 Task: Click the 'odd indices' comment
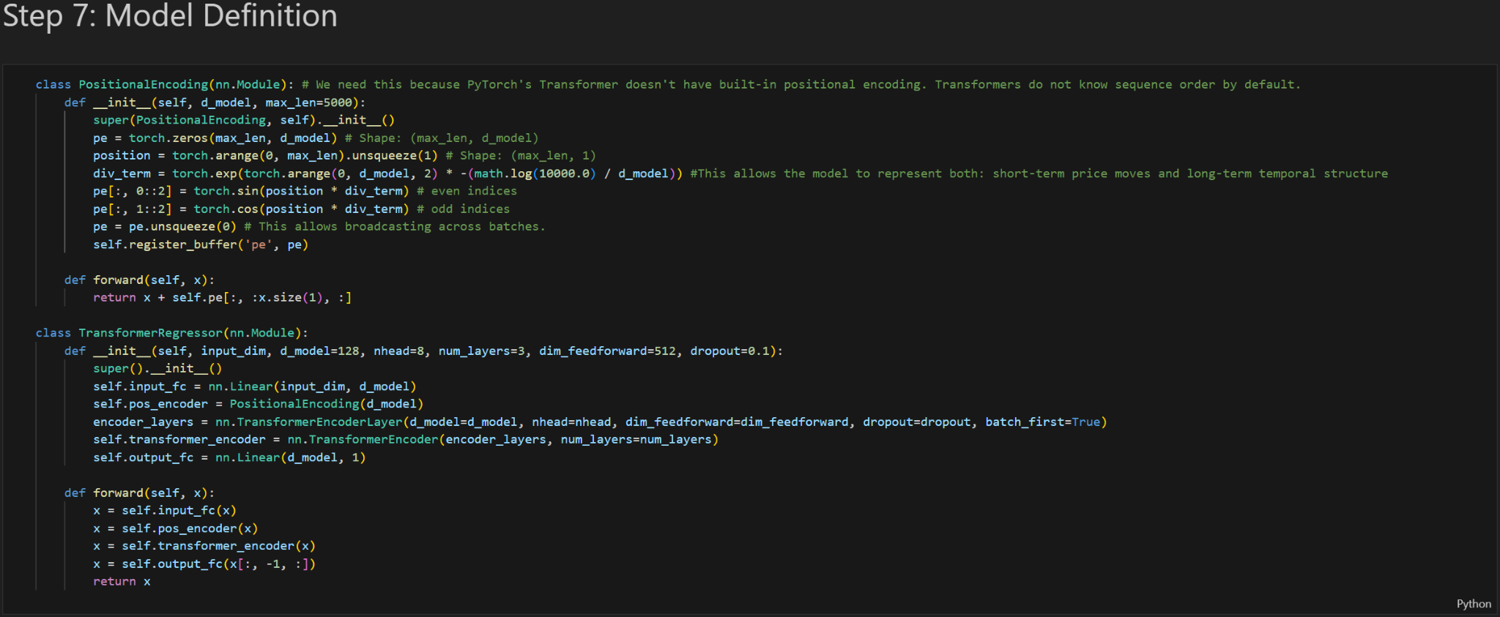coord(469,209)
